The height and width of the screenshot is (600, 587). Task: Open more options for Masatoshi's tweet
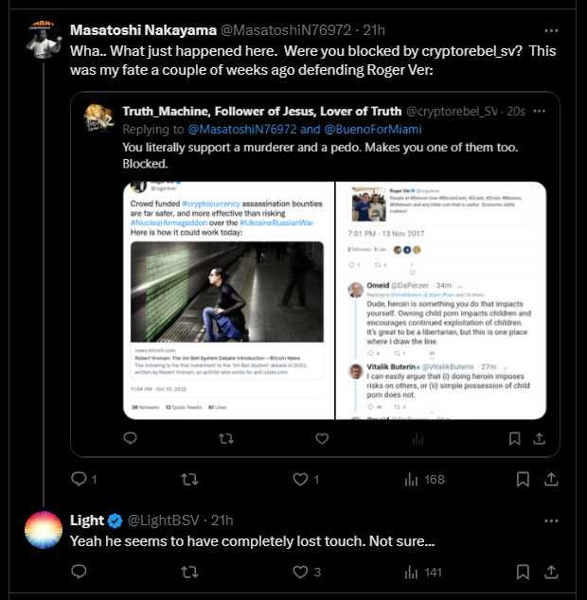click(x=551, y=30)
